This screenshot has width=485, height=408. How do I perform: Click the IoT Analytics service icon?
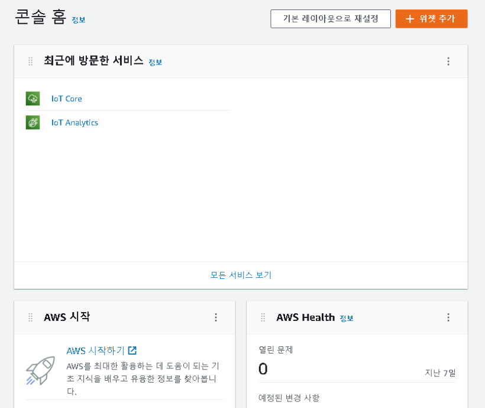click(33, 122)
